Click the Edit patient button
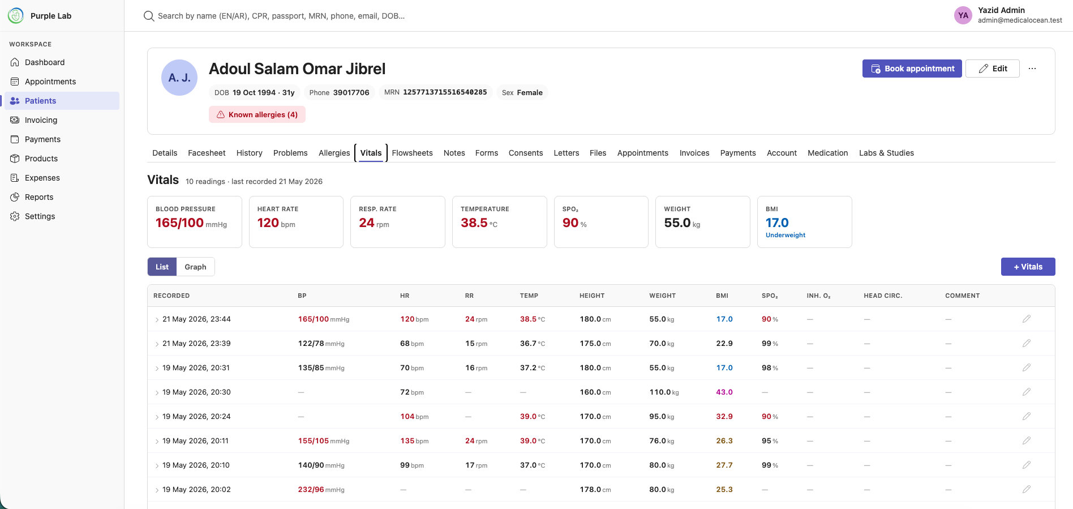The height and width of the screenshot is (509, 1073). pos(993,69)
